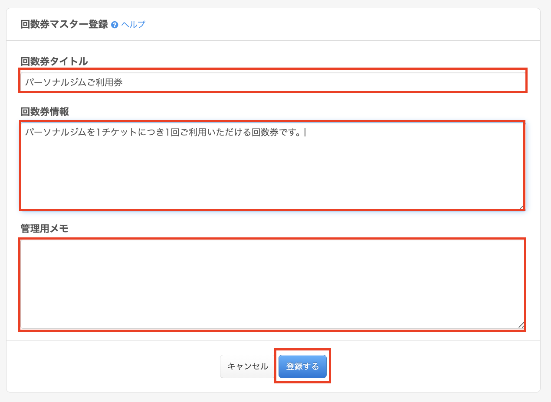The image size is (551, 402).
Task: Click the resize grip of 管理用メモ textarea
Action: click(521, 325)
